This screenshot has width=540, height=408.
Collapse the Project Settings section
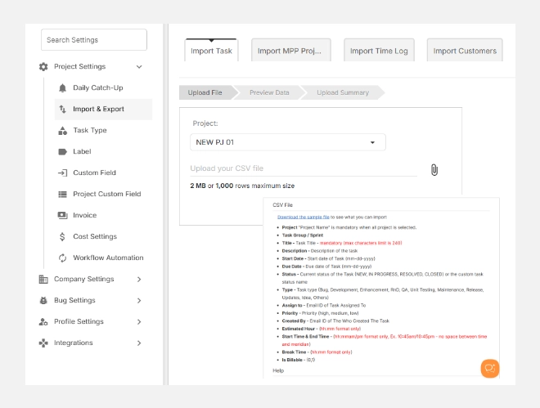[139, 66]
